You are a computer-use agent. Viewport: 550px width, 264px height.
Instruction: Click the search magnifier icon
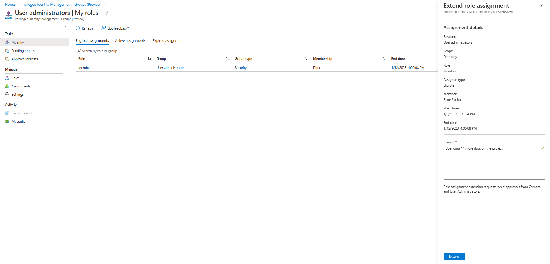(x=79, y=51)
